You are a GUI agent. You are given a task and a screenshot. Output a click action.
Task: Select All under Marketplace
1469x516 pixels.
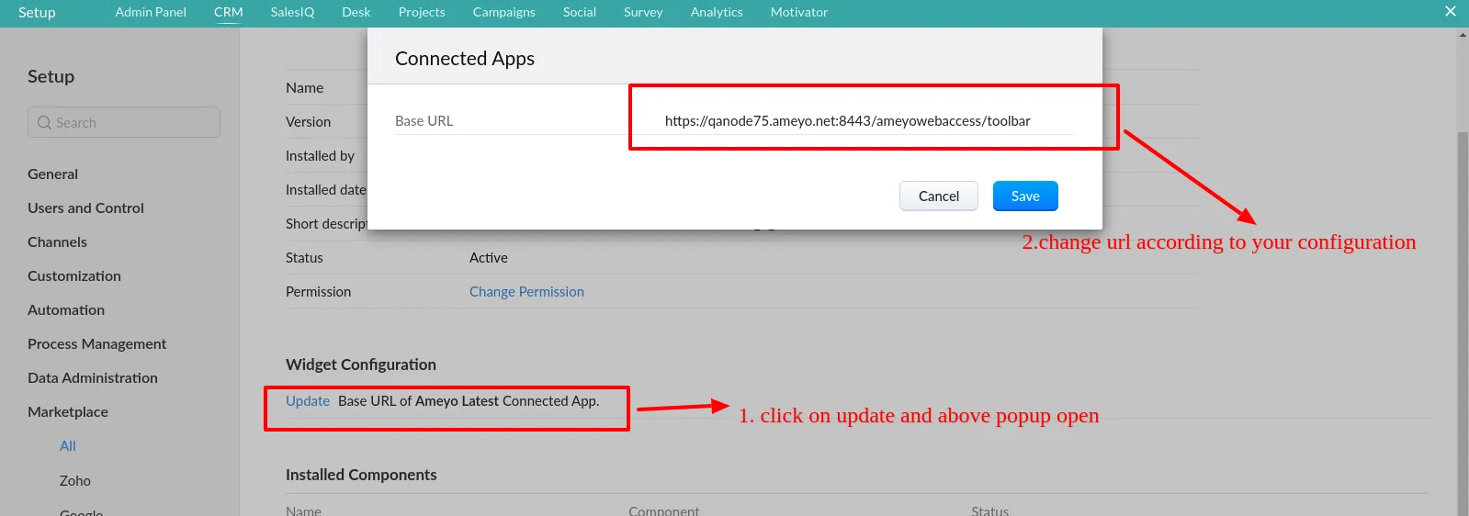click(x=68, y=445)
